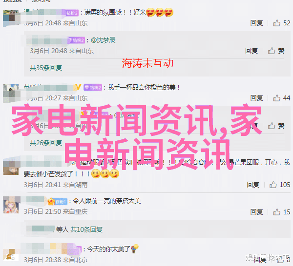Image resolution: width=293 pixels, height=266 pixels.
Task: Open the anime girl avatar profile
Action: point(11,205)
